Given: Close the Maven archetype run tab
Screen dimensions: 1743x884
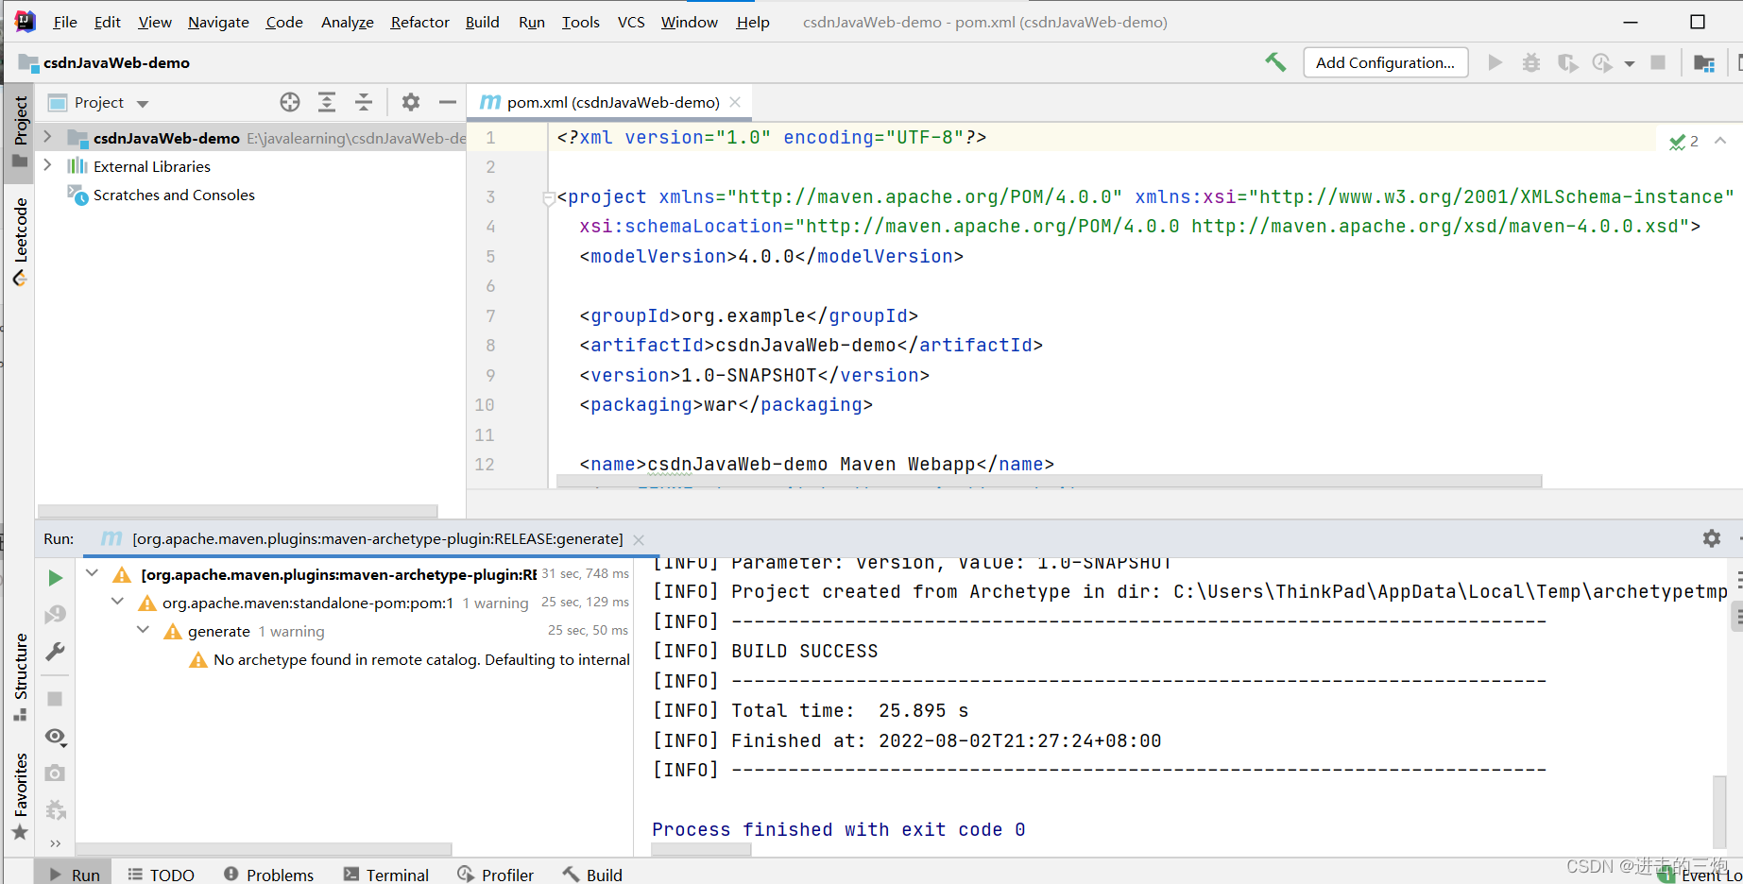Looking at the screenshot, I should pyautogui.click(x=639, y=539).
